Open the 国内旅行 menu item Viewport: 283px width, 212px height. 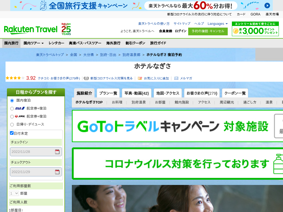click(x=11, y=43)
